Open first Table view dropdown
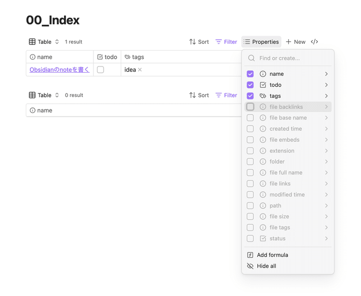Viewport: 361px width, 296px height. point(44,42)
